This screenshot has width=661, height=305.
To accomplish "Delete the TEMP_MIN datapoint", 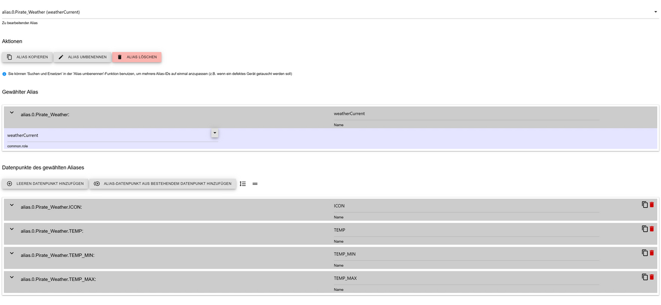I will [x=652, y=253].
